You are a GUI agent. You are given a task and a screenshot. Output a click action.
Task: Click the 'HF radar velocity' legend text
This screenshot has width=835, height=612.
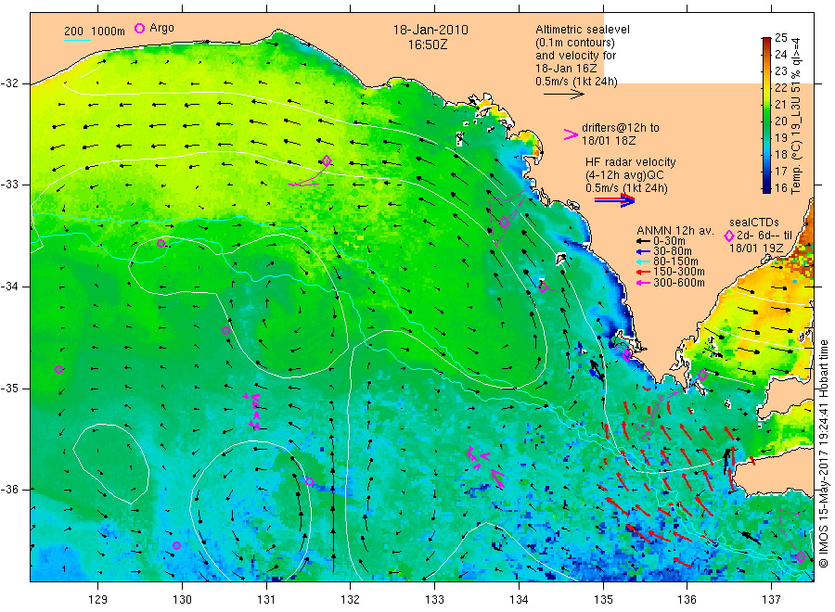[631, 161]
